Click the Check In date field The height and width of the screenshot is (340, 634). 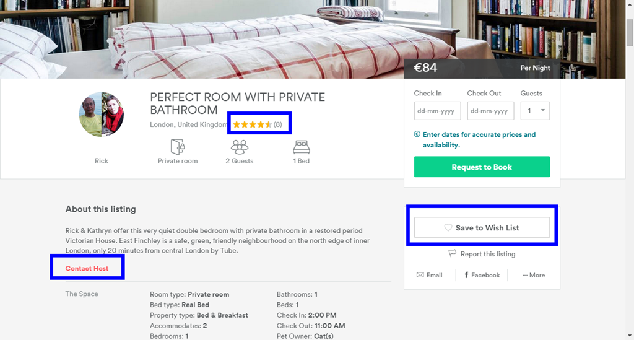(437, 111)
